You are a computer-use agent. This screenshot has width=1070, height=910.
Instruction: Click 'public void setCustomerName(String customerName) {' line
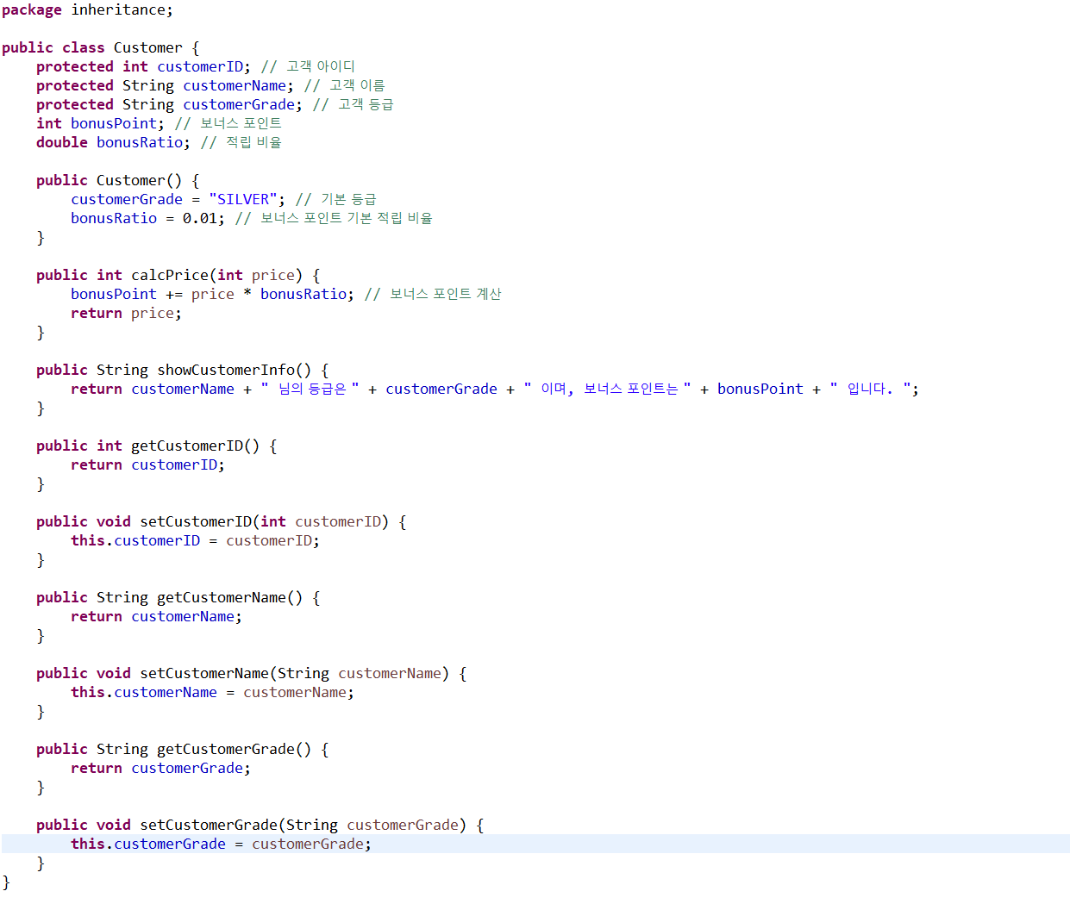click(x=252, y=674)
